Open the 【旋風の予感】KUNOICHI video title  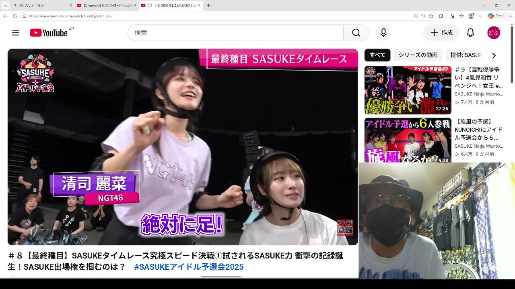pos(479,130)
